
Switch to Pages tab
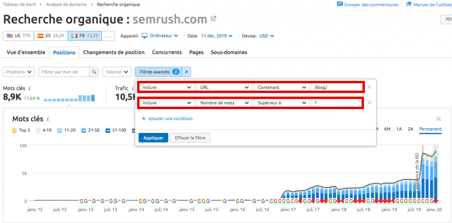pyautogui.click(x=196, y=52)
